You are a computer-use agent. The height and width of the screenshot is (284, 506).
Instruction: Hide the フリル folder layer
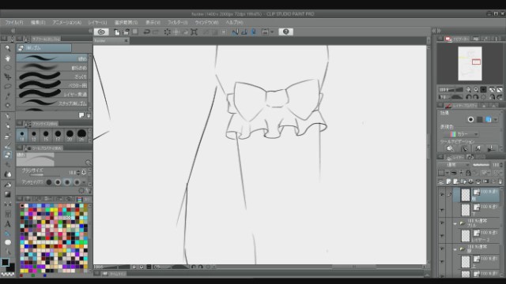click(442, 222)
